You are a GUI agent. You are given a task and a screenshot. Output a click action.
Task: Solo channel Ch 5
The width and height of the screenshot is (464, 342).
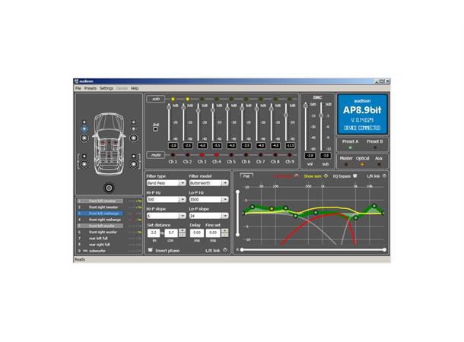coord(231,99)
